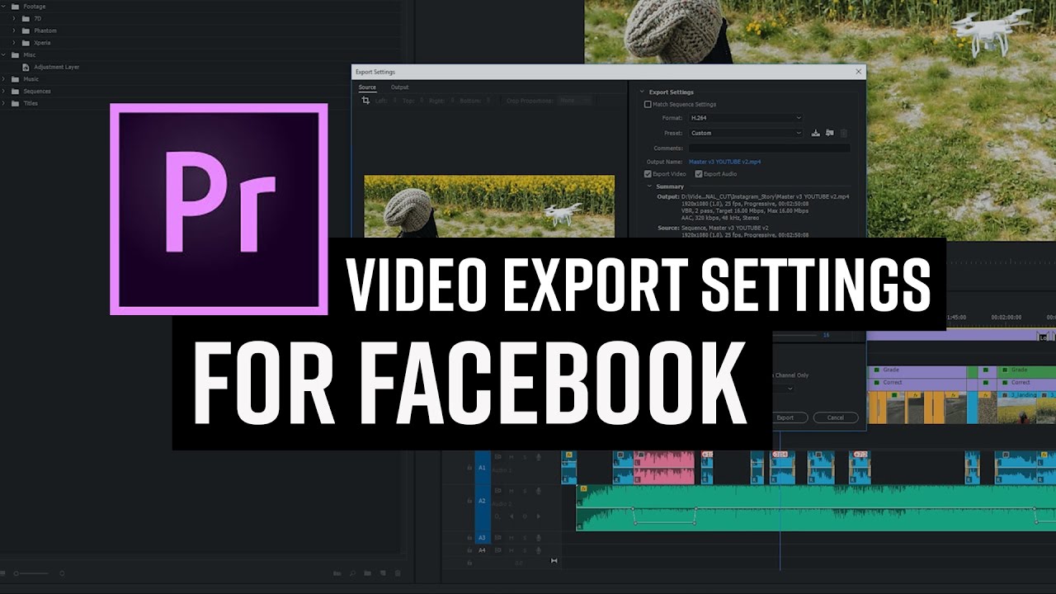
Task: Expand the Sequences bin
Action: [x=4, y=92]
